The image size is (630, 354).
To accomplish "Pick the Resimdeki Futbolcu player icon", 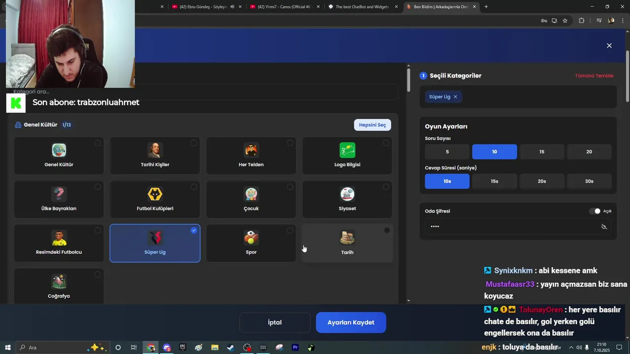I will tap(59, 237).
